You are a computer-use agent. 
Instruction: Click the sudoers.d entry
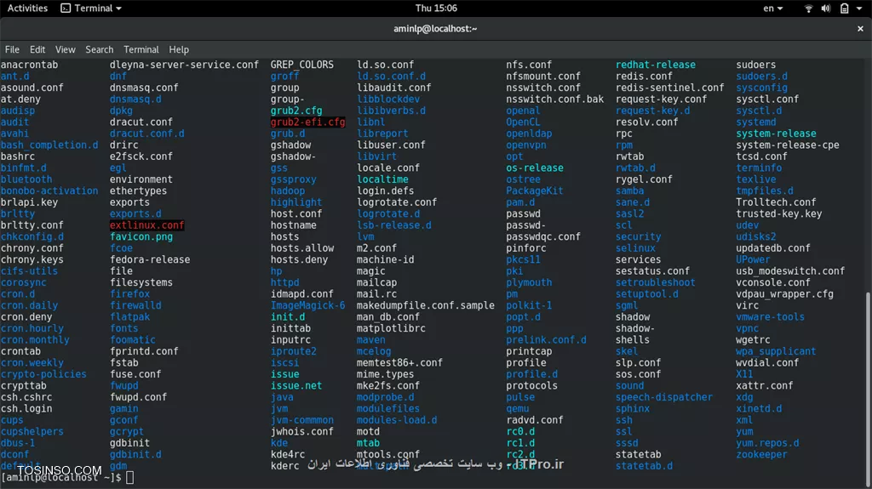pos(761,77)
